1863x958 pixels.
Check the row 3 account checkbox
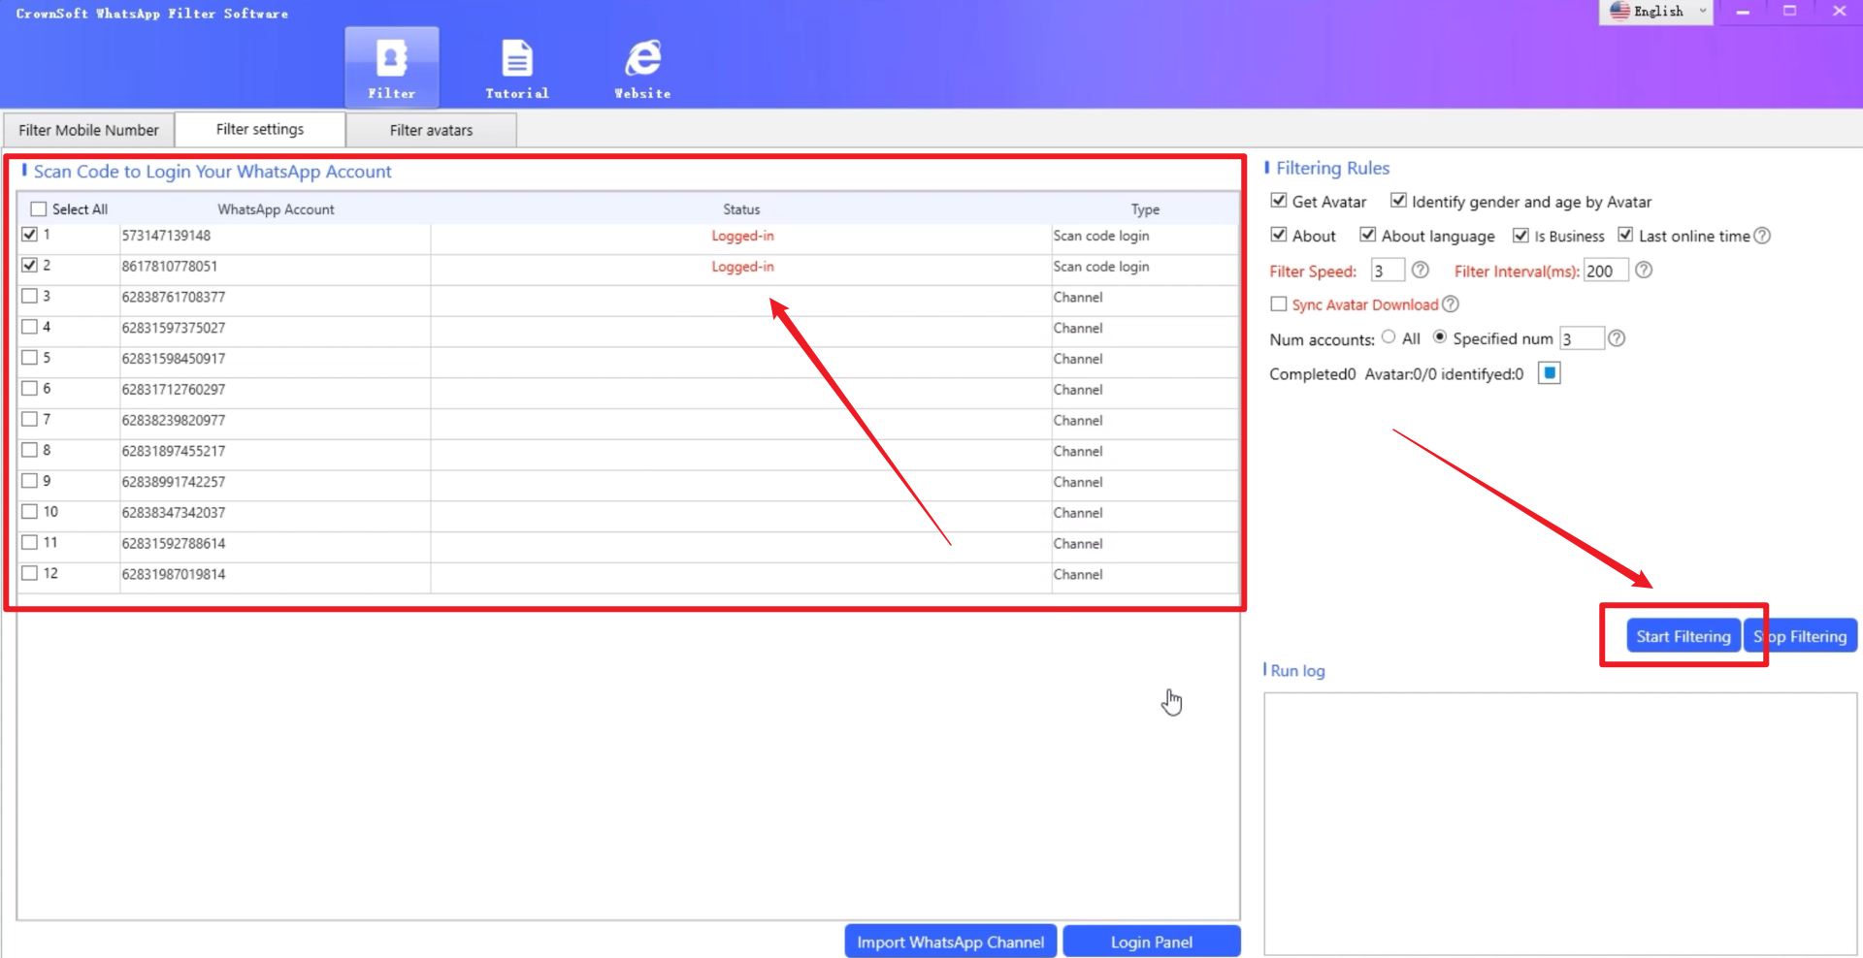(x=29, y=297)
